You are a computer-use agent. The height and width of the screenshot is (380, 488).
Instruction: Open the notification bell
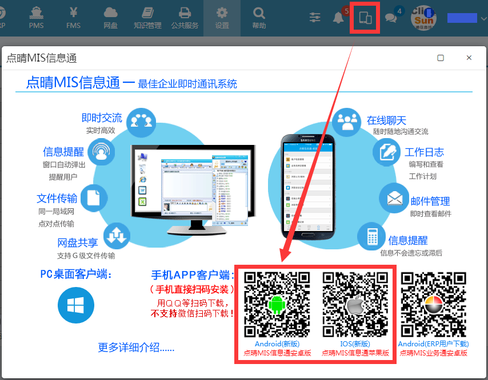338,18
